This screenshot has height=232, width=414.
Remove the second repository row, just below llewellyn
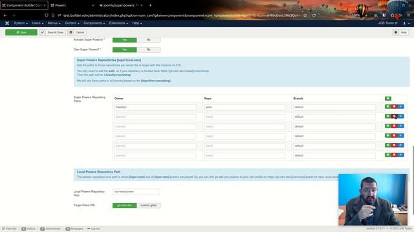tap(394, 116)
